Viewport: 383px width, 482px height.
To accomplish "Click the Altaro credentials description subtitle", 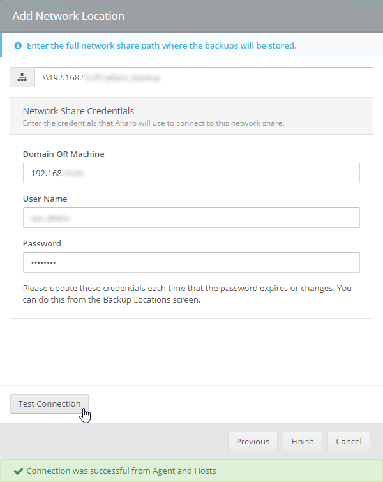I will [x=153, y=123].
